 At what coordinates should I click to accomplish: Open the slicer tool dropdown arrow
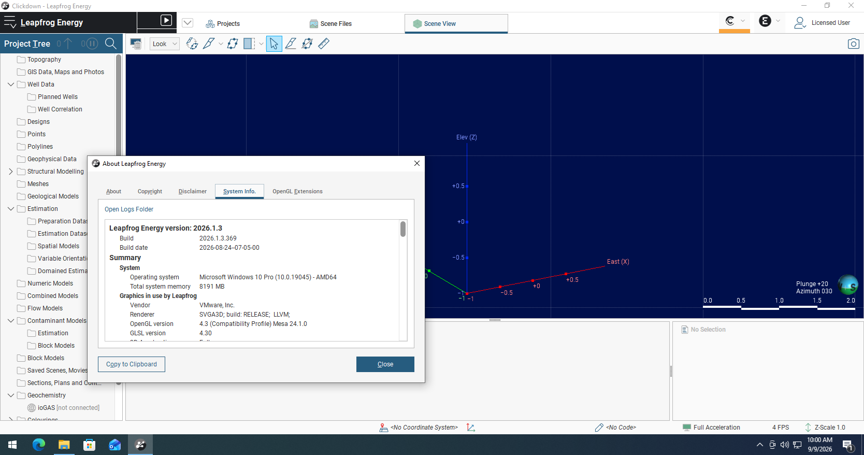221,44
